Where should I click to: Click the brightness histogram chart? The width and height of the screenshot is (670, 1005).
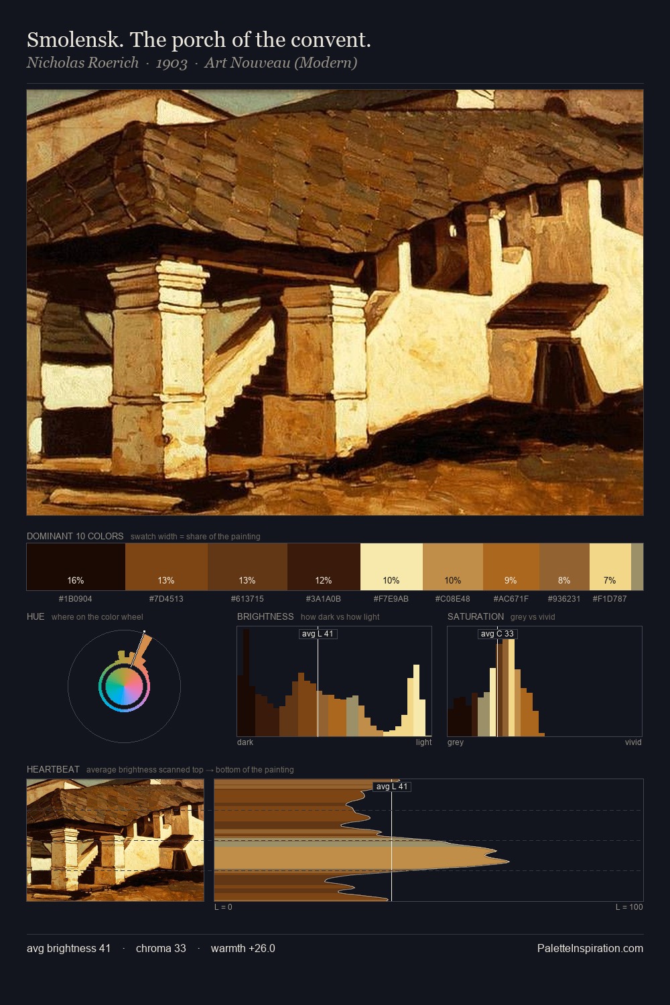click(x=334, y=681)
